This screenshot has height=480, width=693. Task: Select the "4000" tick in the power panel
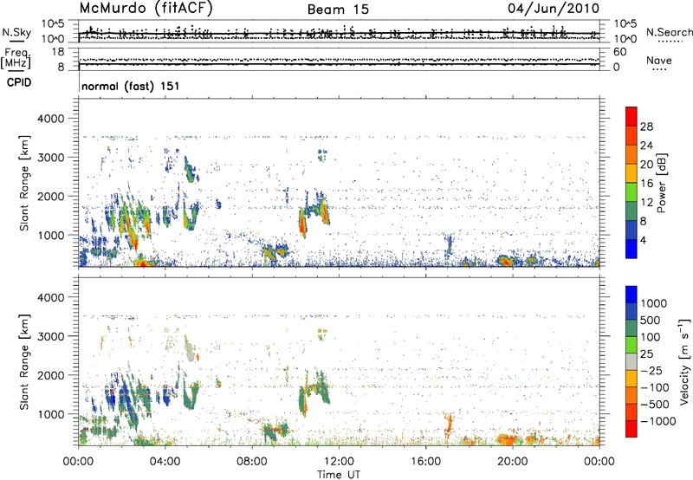[x=50, y=119]
